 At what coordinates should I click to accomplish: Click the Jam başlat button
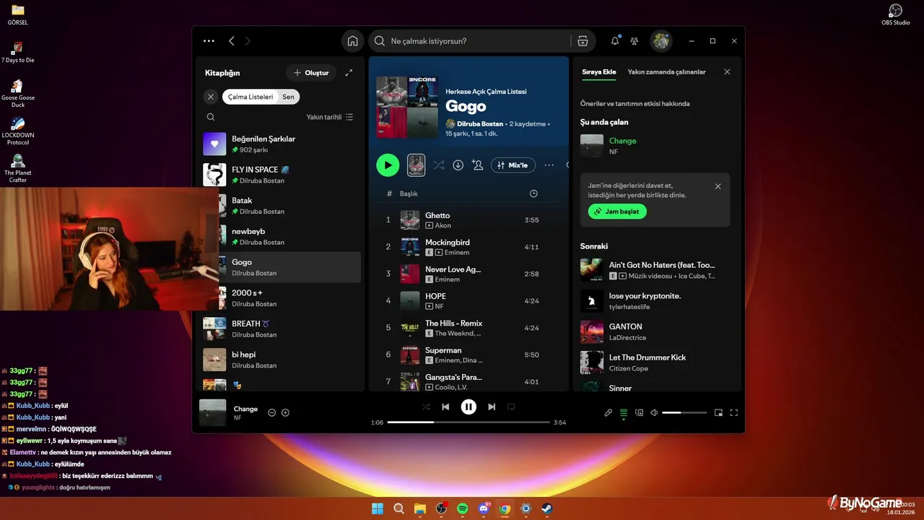tap(617, 212)
